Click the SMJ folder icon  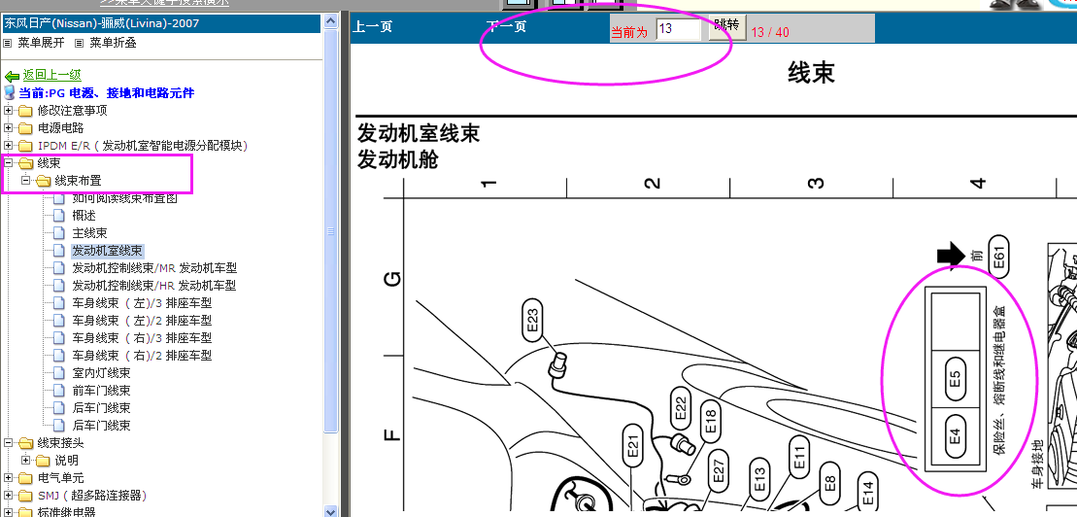click(x=25, y=496)
